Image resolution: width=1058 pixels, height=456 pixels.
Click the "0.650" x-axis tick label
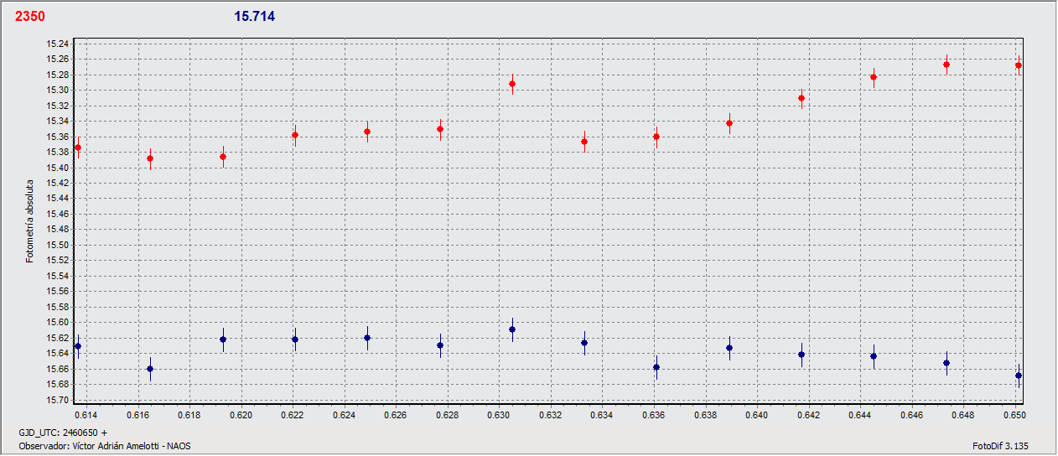[1014, 415]
